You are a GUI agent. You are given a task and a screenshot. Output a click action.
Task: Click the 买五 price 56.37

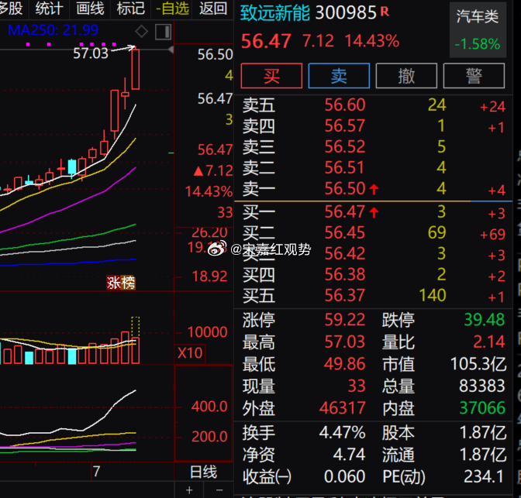coord(344,296)
